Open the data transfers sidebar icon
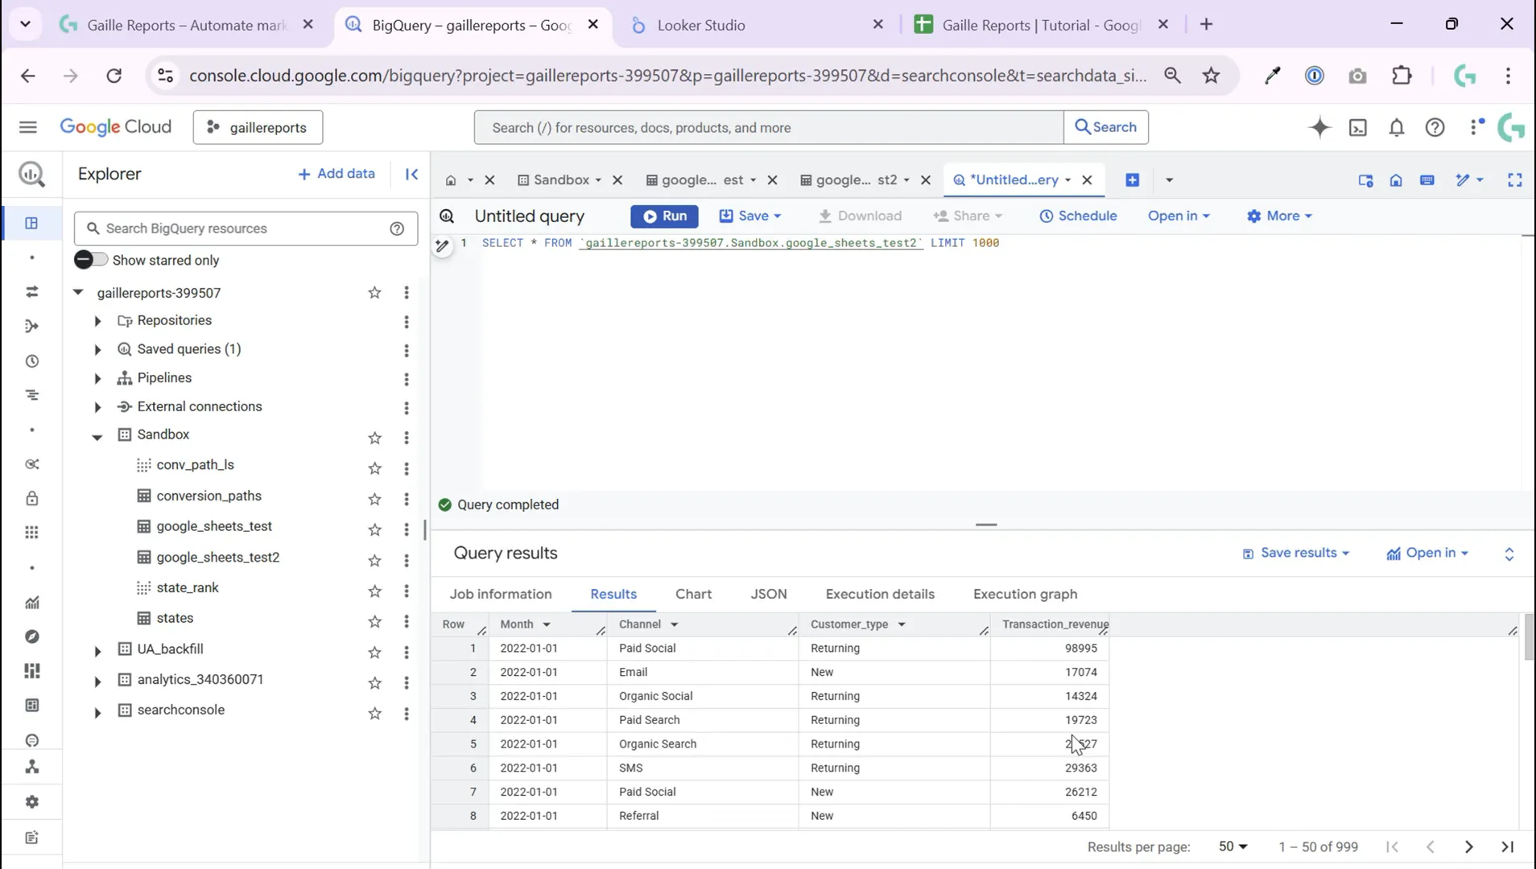Screen dimensions: 1536x869 click(x=31, y=291)
